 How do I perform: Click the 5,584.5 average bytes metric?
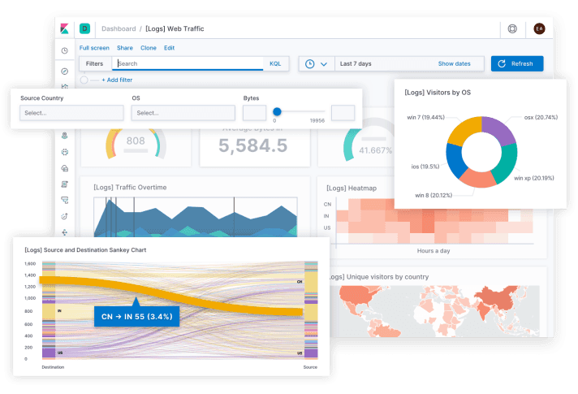(x=253, y=145)
